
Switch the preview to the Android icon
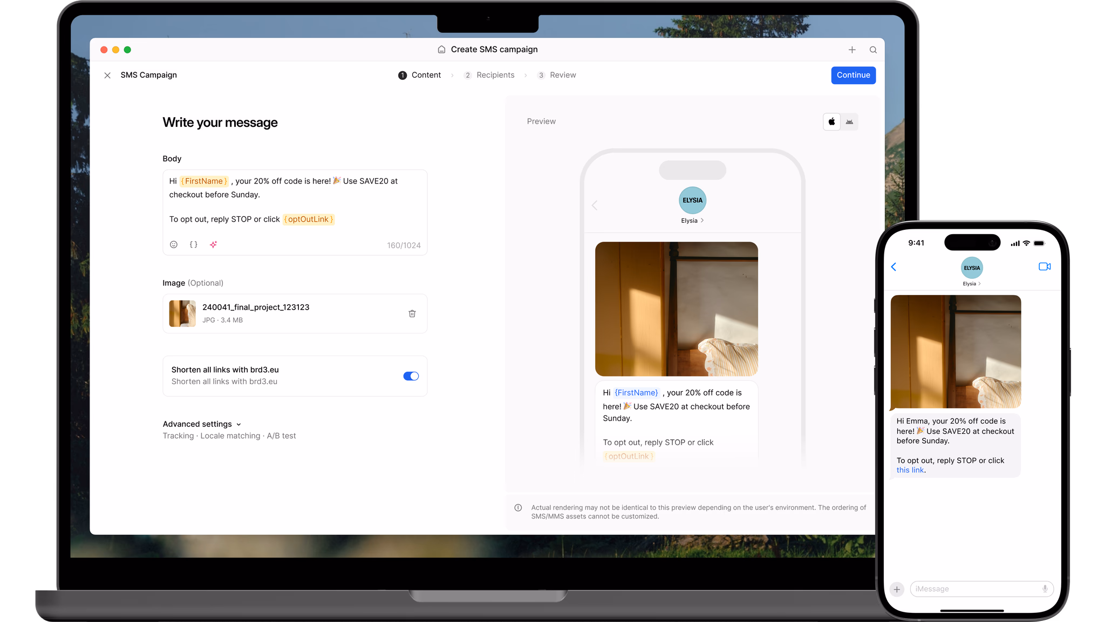[849, 122]
